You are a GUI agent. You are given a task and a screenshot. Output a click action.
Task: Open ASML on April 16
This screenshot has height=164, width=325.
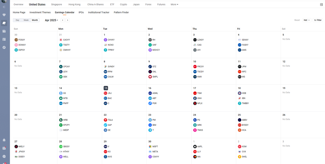(x=153, y=93)
